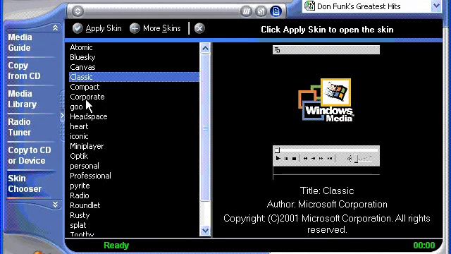Click the Windows Media logo preview
This screenshot has width=451, height=254.
tap(326, 100)
